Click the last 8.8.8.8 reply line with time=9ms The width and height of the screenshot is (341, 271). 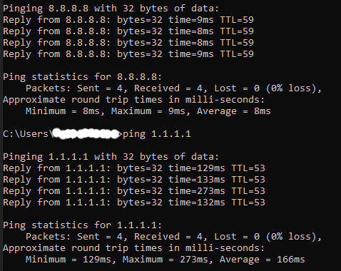128,54
